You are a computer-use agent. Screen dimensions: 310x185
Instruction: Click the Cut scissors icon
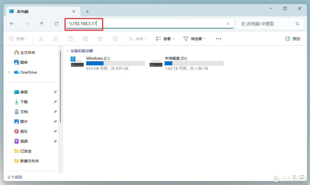[x=41, y=39]
